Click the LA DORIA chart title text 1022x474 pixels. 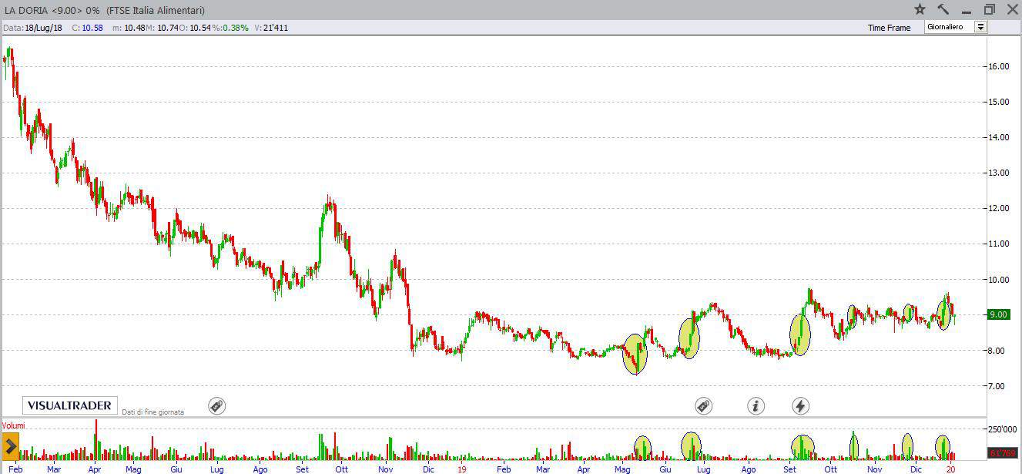click(105, 10)
